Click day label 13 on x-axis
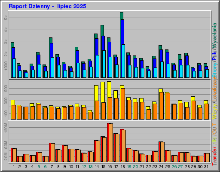Image resolution: width=220 pixels, height=172 pixels. point(91,167)
